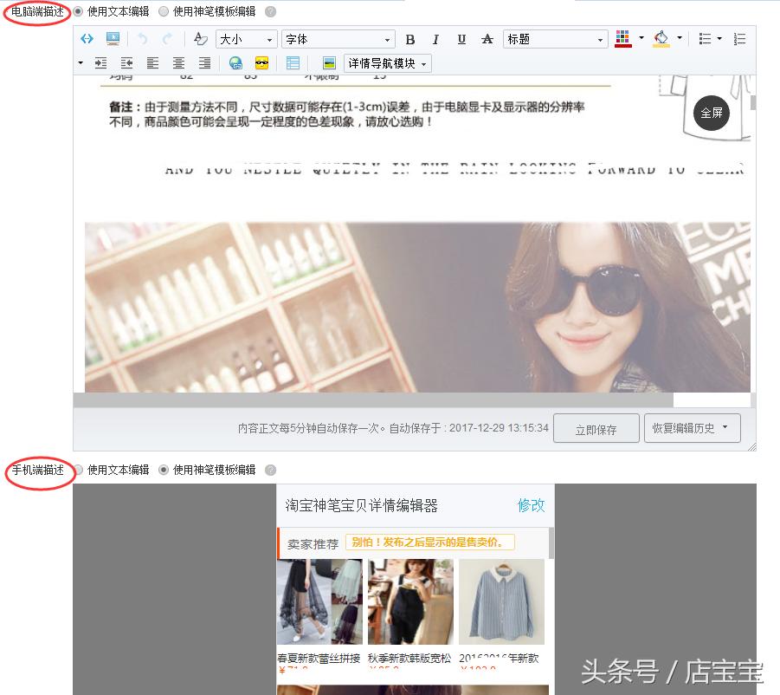Click the insert image upload icon
Viewport: 780px width, 695px height.
[111, 39]
